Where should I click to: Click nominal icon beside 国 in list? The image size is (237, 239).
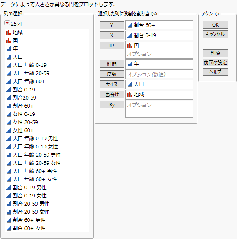click(x=9, y=40)
